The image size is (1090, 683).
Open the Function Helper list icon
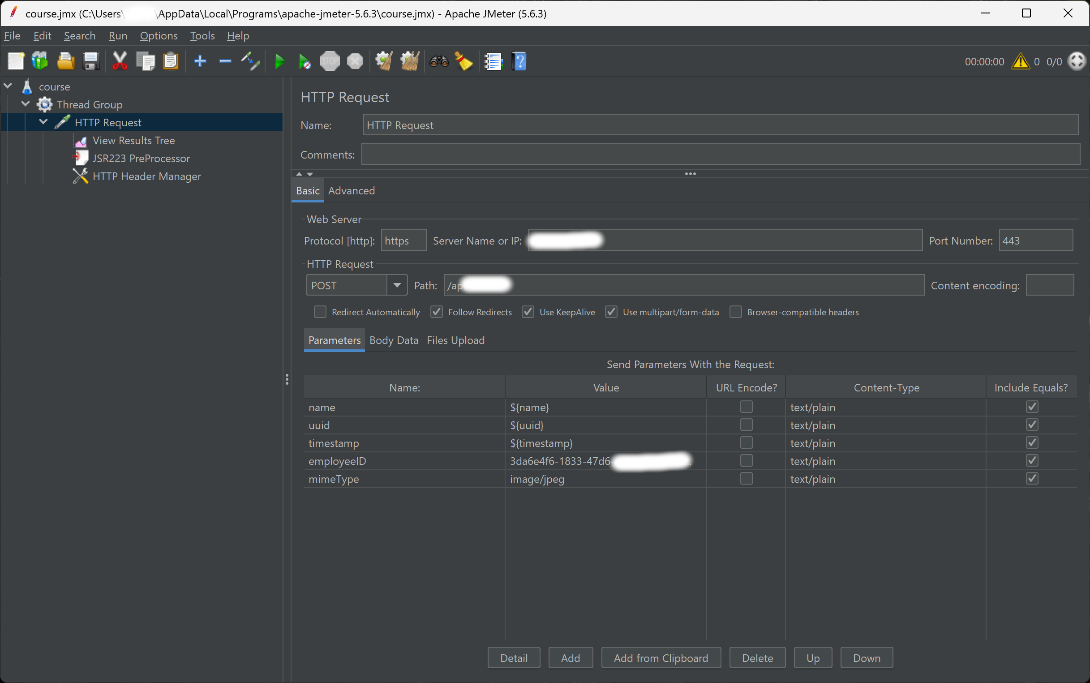(x=493, y=61)
